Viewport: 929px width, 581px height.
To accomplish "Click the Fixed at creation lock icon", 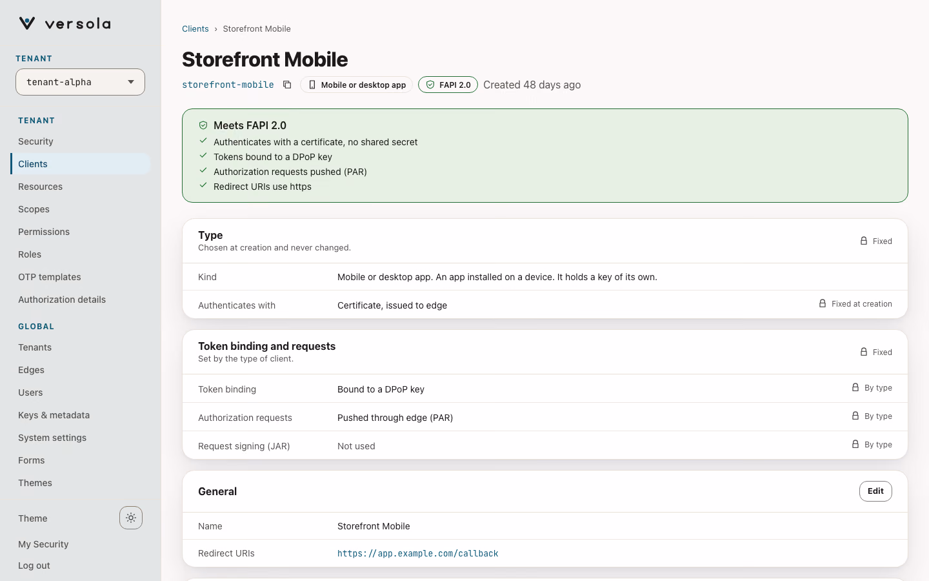I will click(x=823, y=303).
